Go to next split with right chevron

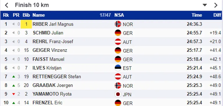pyautogui.click(x=216, y=5)
